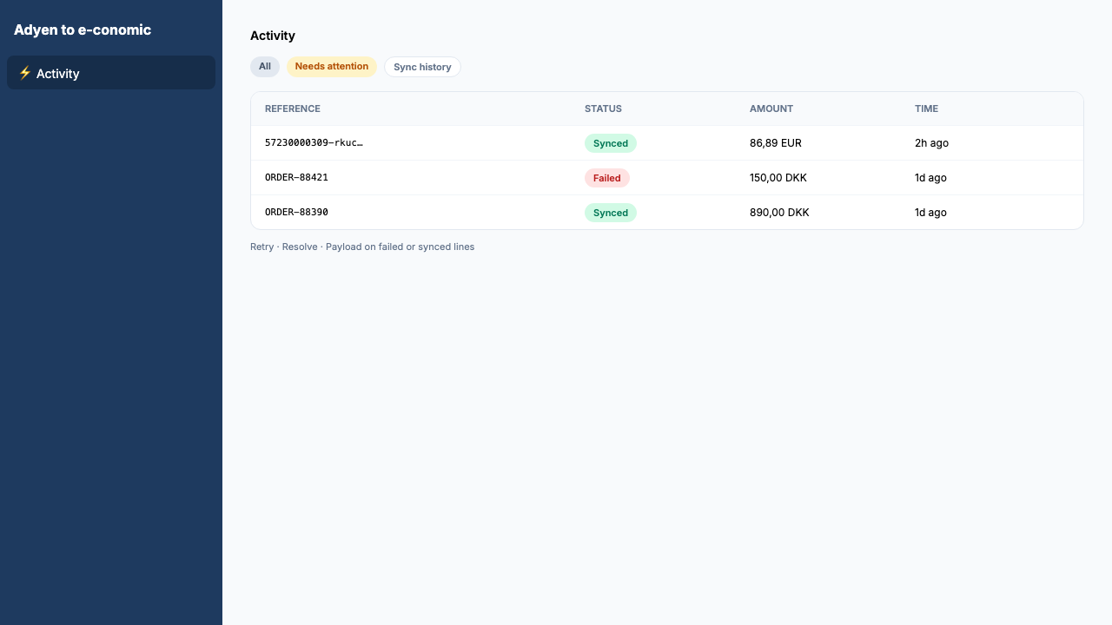Open the Activity sidebar item
1112x625 pixels.
click(x=111, y=73)
